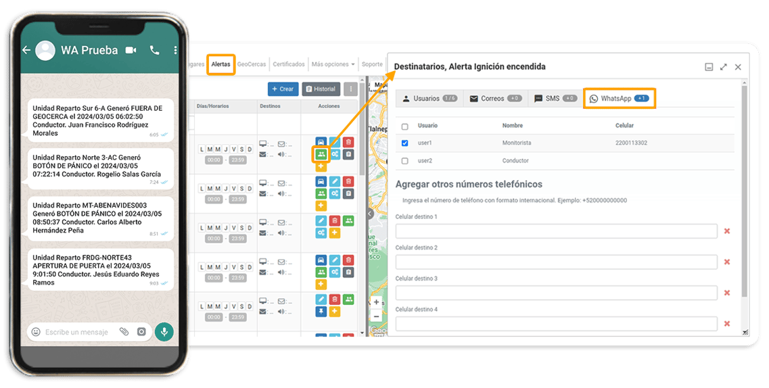This screenshot has width=769, height=388.
Task: Remove Celular destino 2 with the red X
Action: tap(727, 262)
